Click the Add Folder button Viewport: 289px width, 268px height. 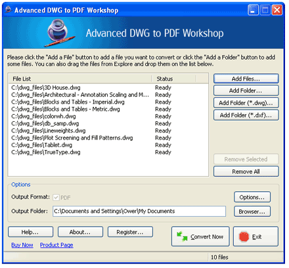246,90
